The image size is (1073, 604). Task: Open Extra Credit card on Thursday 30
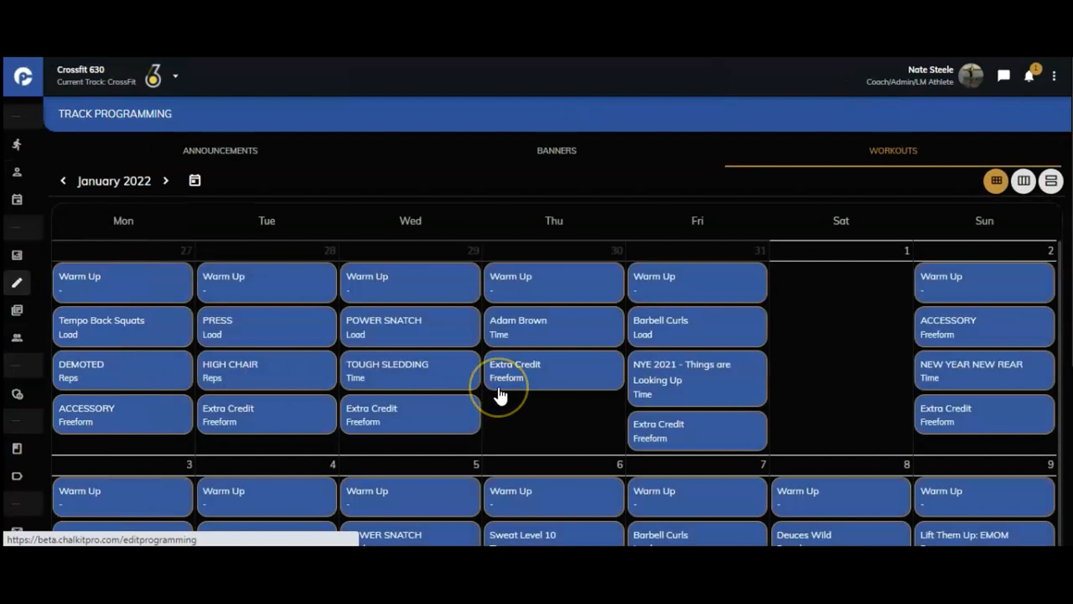554,371
